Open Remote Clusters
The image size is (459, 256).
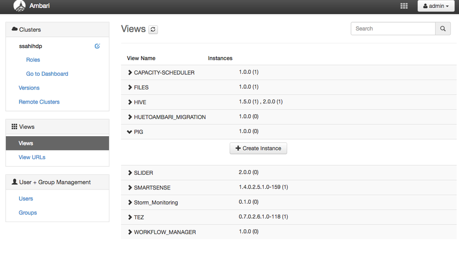[x=39, y=102]
